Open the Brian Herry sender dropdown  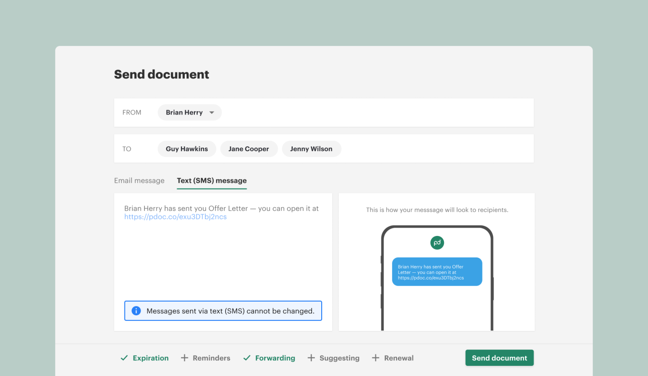coord(211,112)
